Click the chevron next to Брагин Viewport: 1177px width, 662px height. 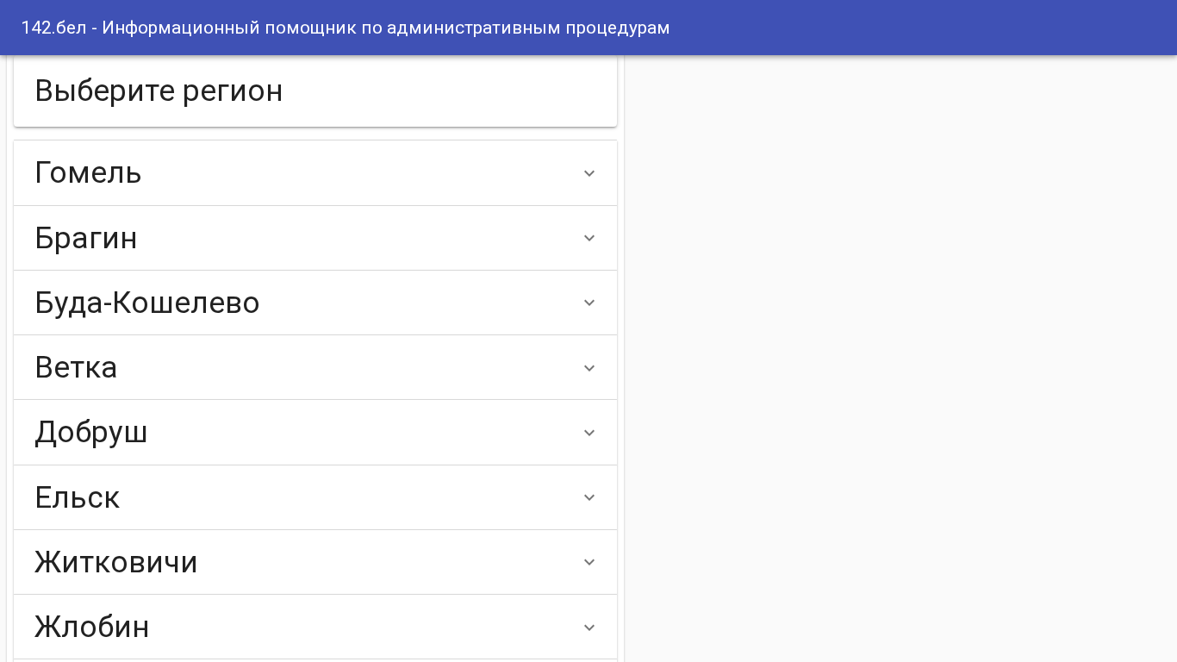tap(589, 238)
